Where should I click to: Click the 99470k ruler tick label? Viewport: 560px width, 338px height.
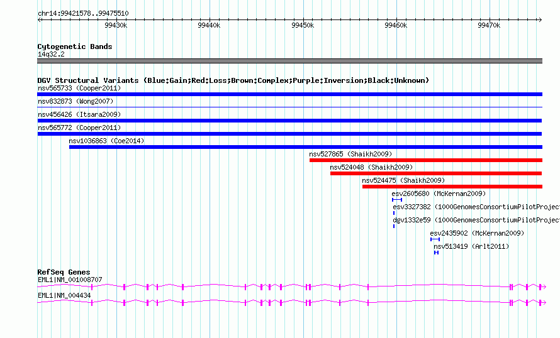[x=489, y=25]
